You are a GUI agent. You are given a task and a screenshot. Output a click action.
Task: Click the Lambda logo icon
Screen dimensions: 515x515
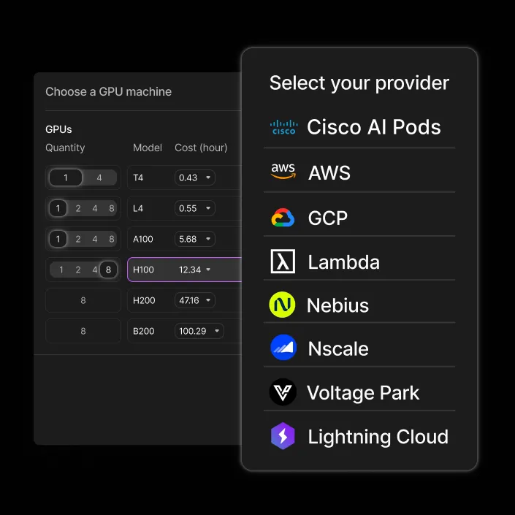(283, 262)
